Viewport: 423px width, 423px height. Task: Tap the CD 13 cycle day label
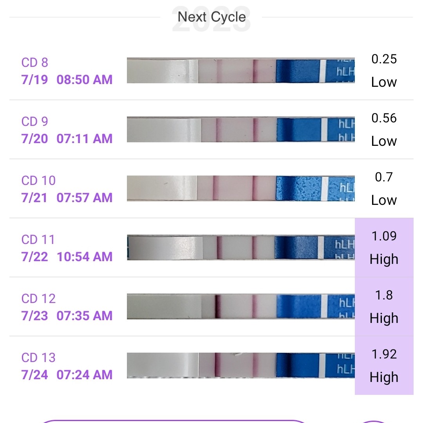click(38, 358)
